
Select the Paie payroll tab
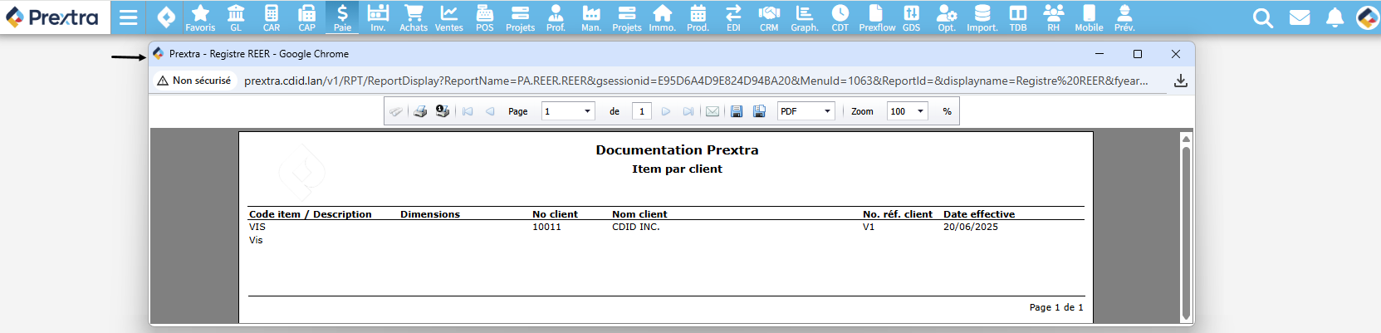(x=342, y=17)
